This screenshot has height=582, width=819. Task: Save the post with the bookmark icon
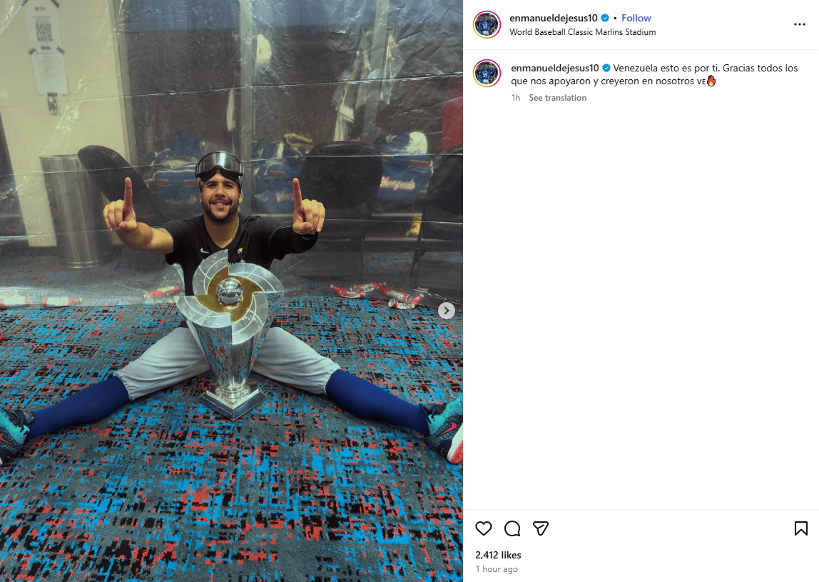(x=800, y=528)
